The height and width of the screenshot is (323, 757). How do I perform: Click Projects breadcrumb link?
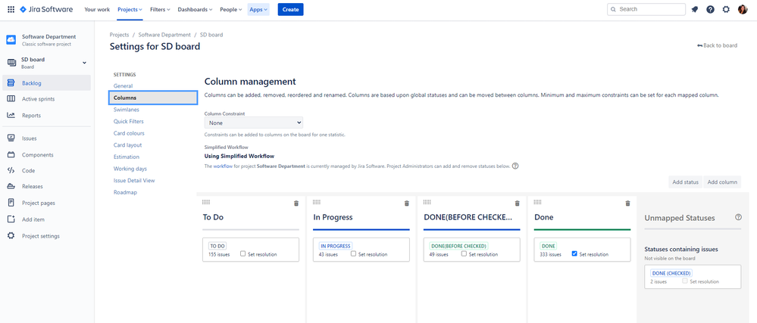[119, 35]
